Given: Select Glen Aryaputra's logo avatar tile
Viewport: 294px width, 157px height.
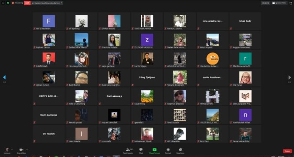Looking at the screenshot, I should (x=245, y=96).
